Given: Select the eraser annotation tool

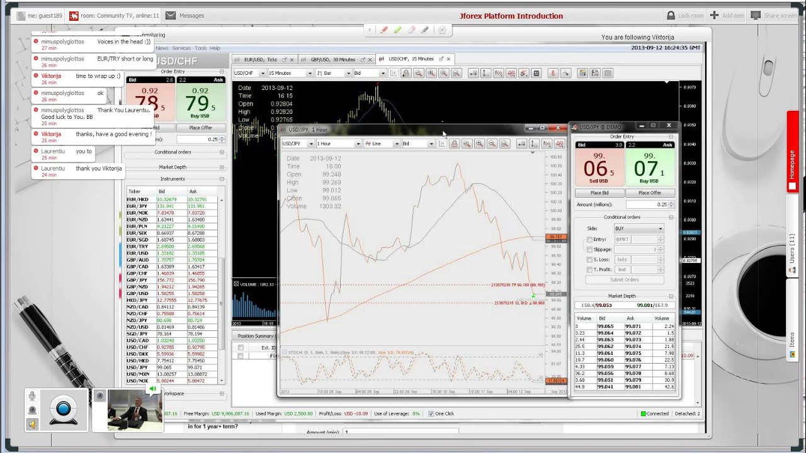Looking at the screenshot, I should coord(411,30).
